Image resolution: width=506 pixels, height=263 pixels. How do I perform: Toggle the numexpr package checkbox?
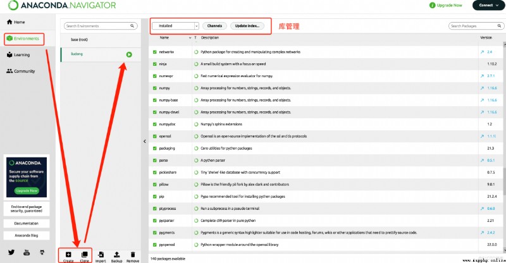click(155, 76)
